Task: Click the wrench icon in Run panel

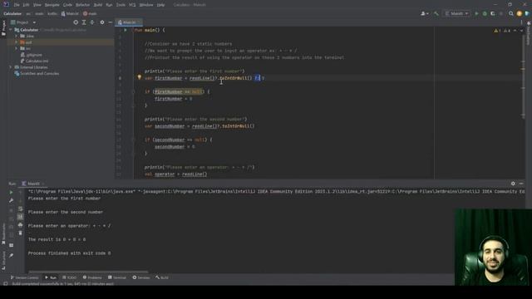Action: (11, 200)
